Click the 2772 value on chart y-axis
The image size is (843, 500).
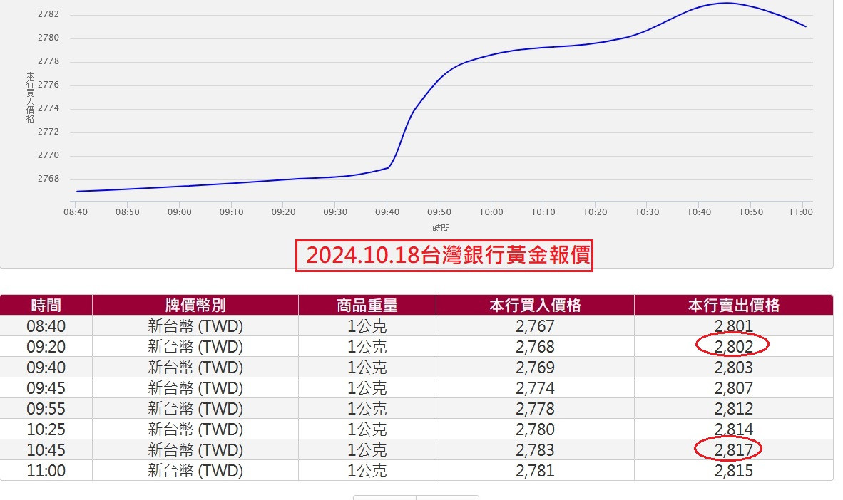click(x=48, y=132)
